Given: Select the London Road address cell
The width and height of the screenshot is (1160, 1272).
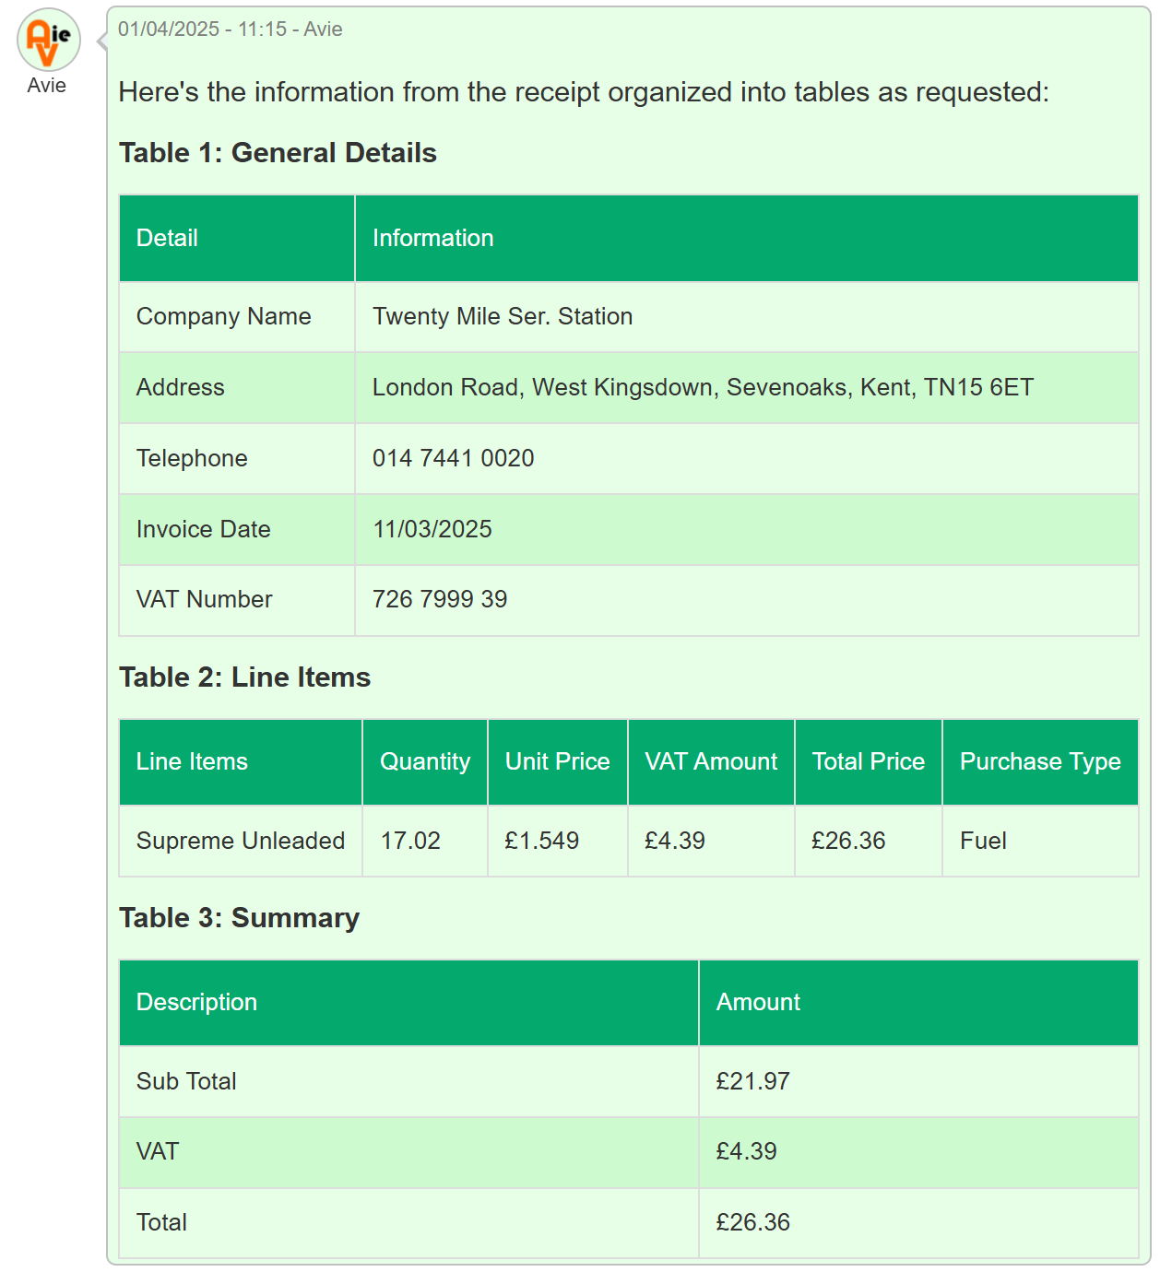Looking at the screenshot, I should click(x=703, y=387).
